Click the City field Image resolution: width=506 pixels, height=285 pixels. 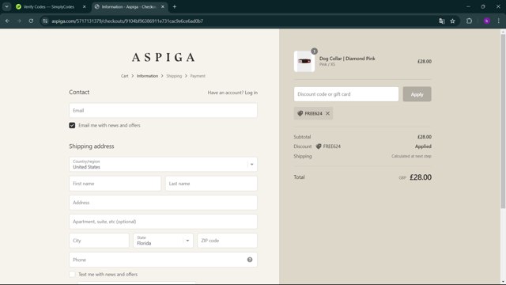click(99, 241)
